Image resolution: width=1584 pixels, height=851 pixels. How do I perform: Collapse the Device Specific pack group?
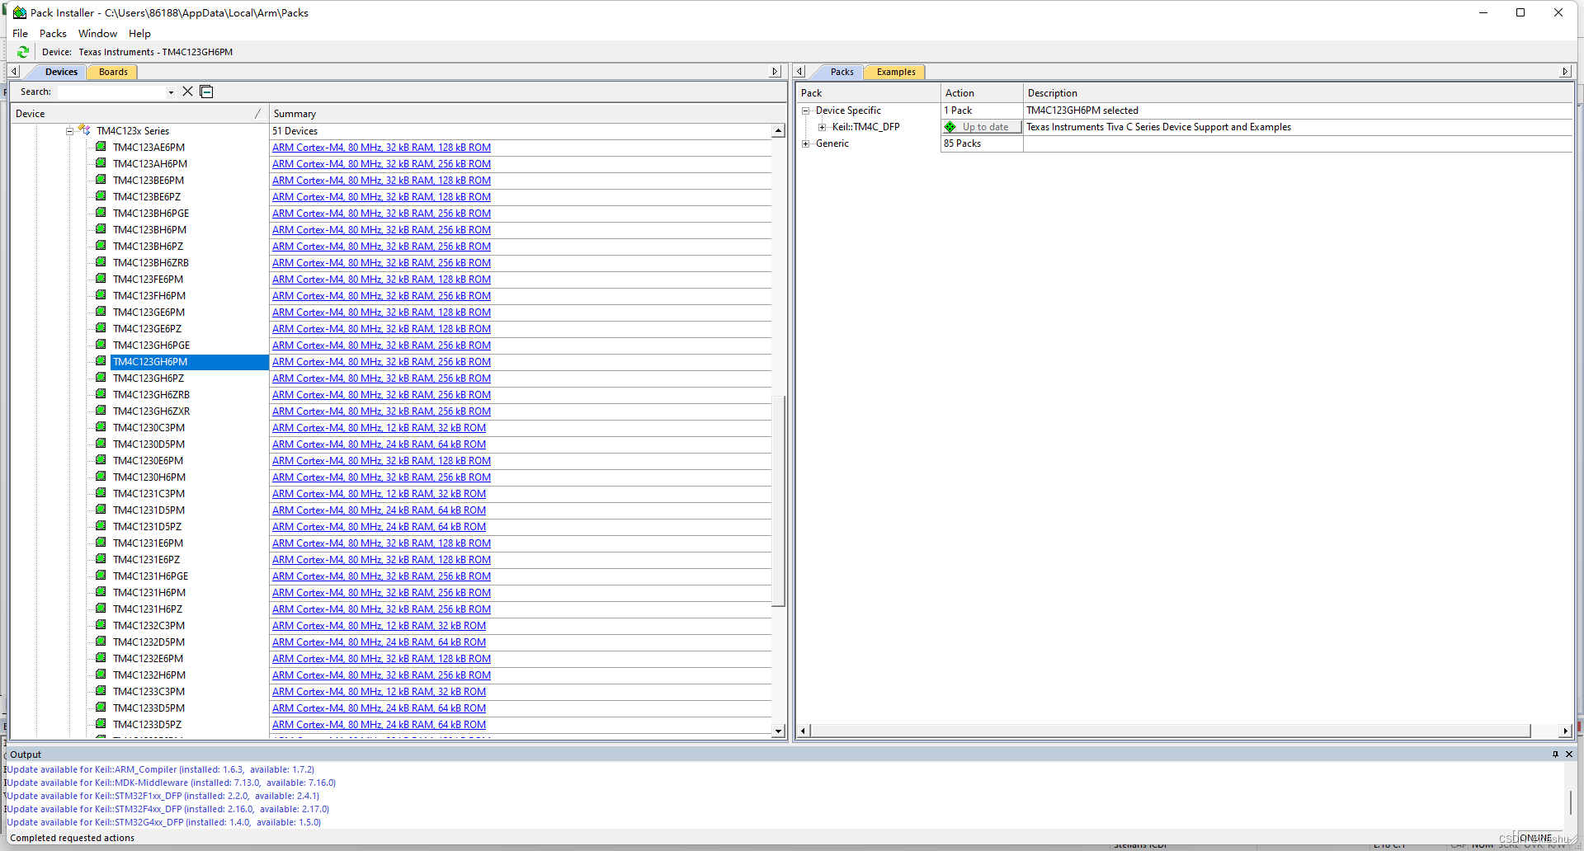pyautogui.click(x=805, y=110)
